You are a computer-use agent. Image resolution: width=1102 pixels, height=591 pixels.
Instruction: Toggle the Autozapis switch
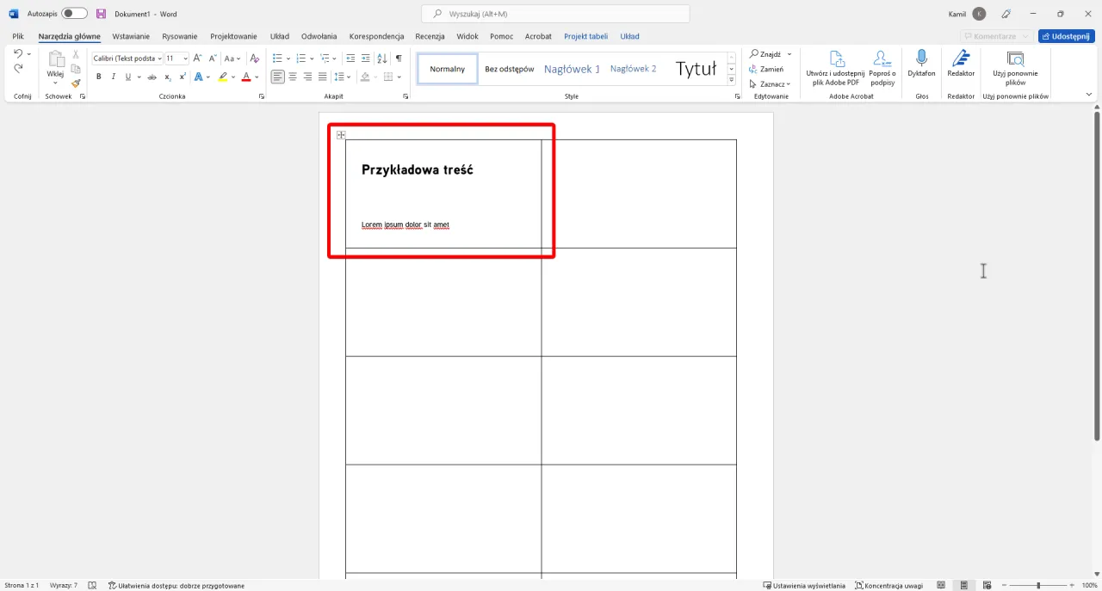pos(74,14)
